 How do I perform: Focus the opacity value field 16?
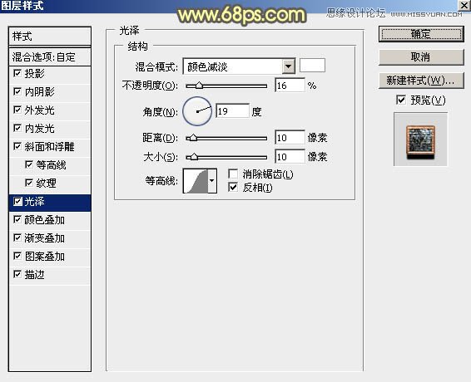(290, 86)
